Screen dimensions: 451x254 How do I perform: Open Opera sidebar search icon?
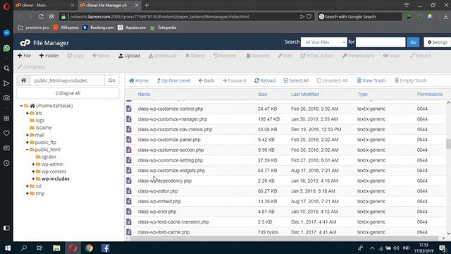pyautogui.click(x=6, y=68)
